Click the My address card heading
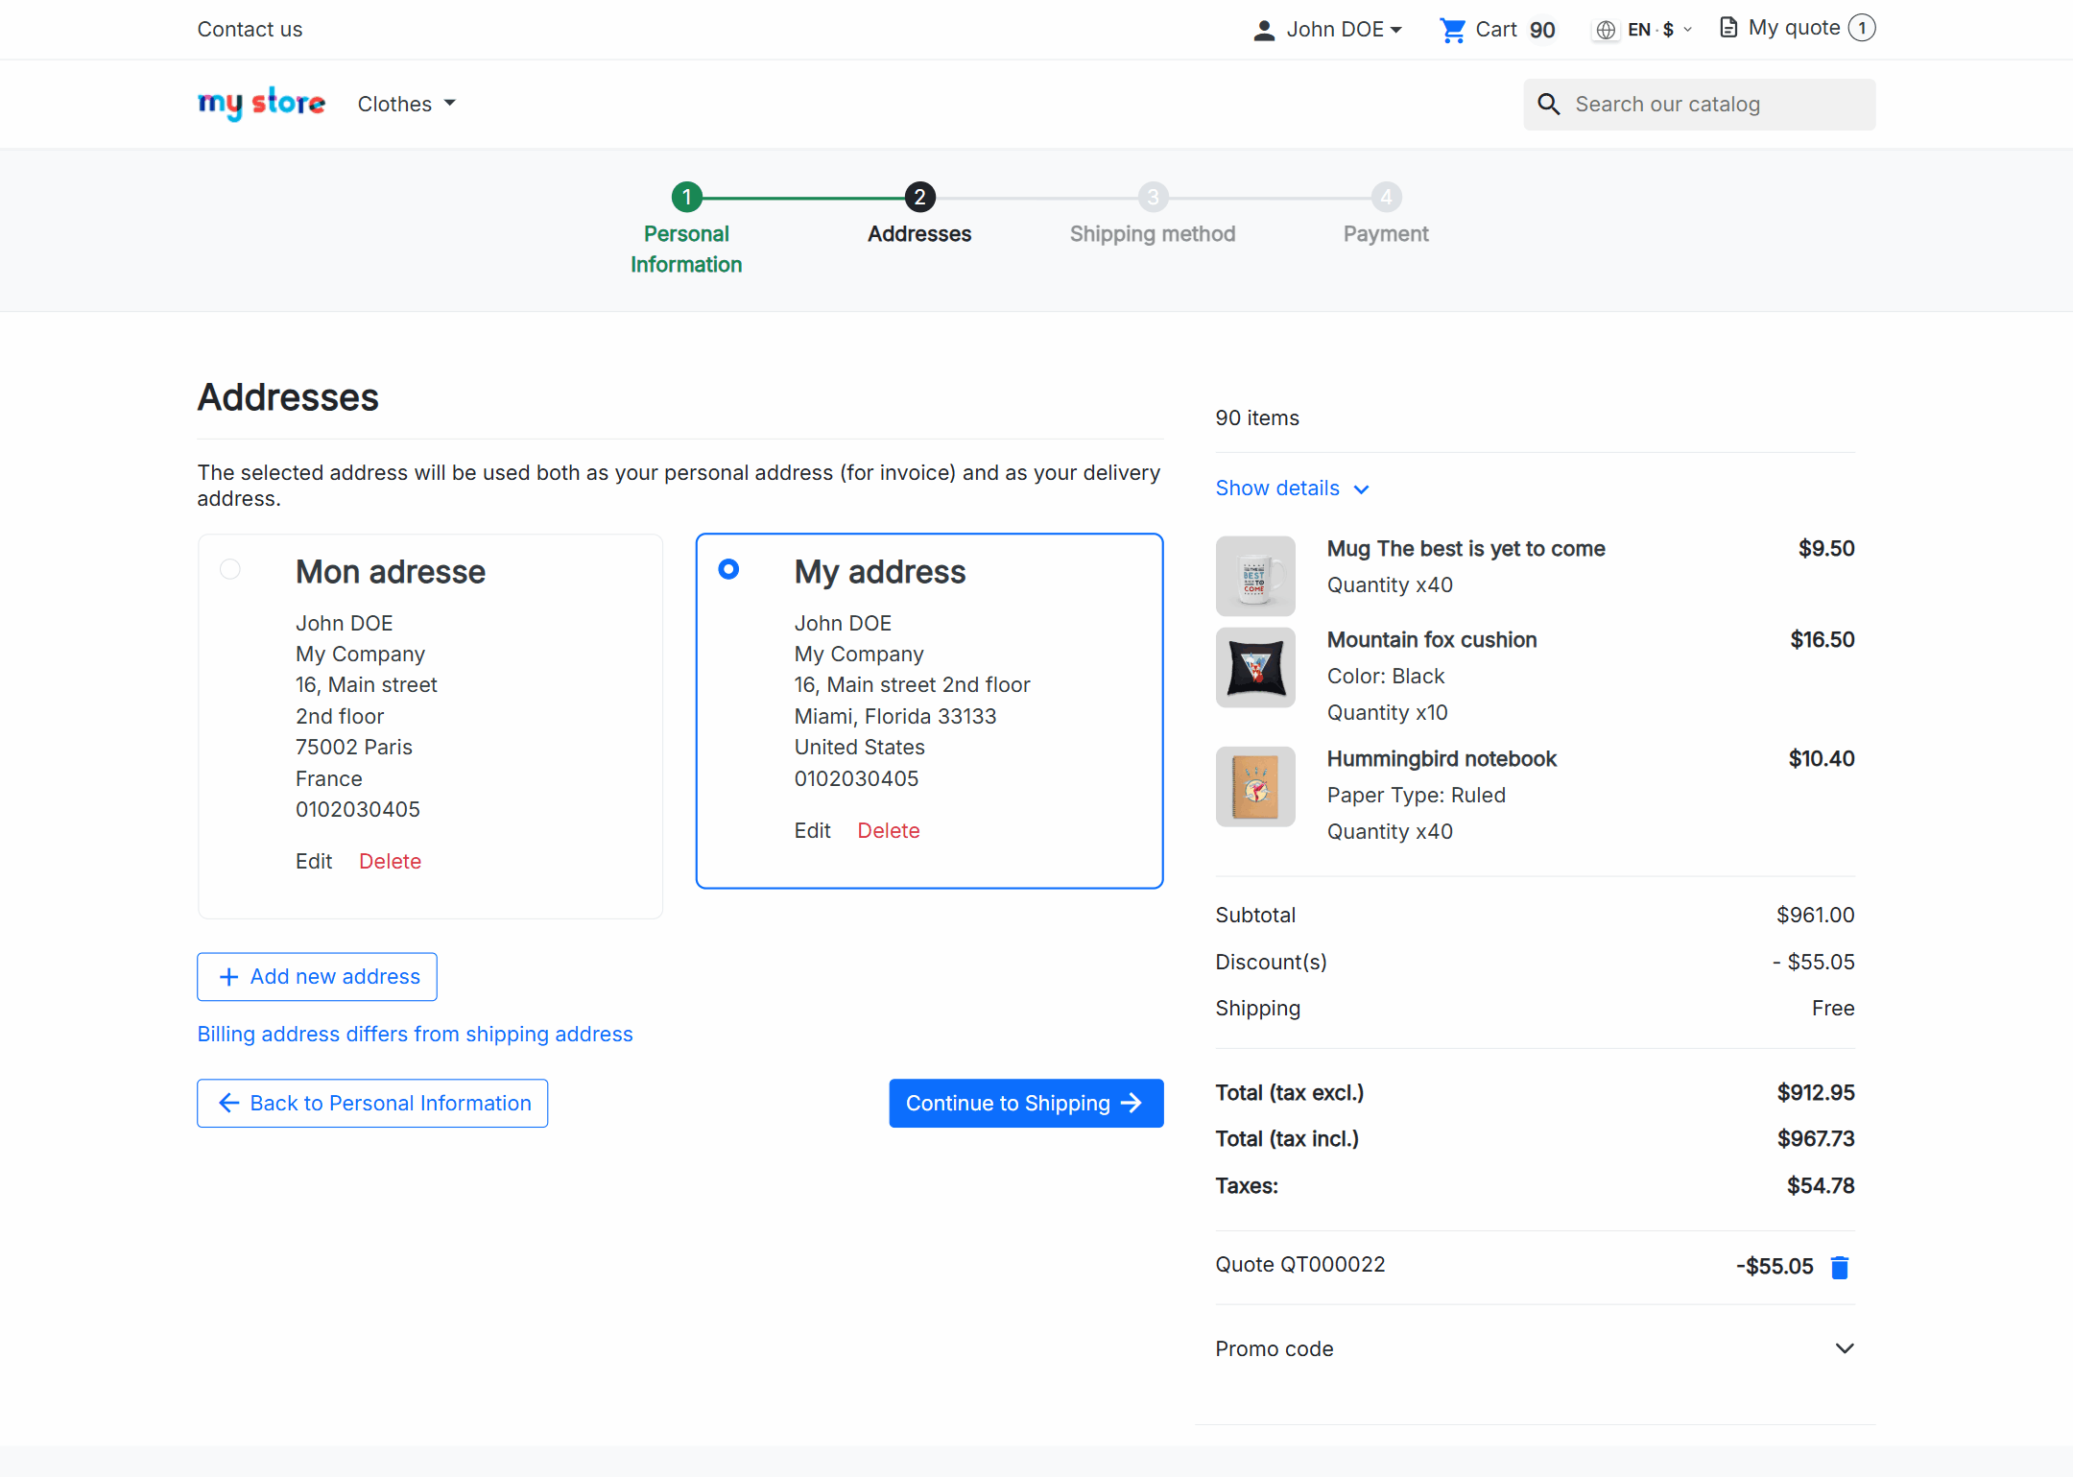Image resolution: width=2073 pixels, height=1477 pixels. (880, 572)
